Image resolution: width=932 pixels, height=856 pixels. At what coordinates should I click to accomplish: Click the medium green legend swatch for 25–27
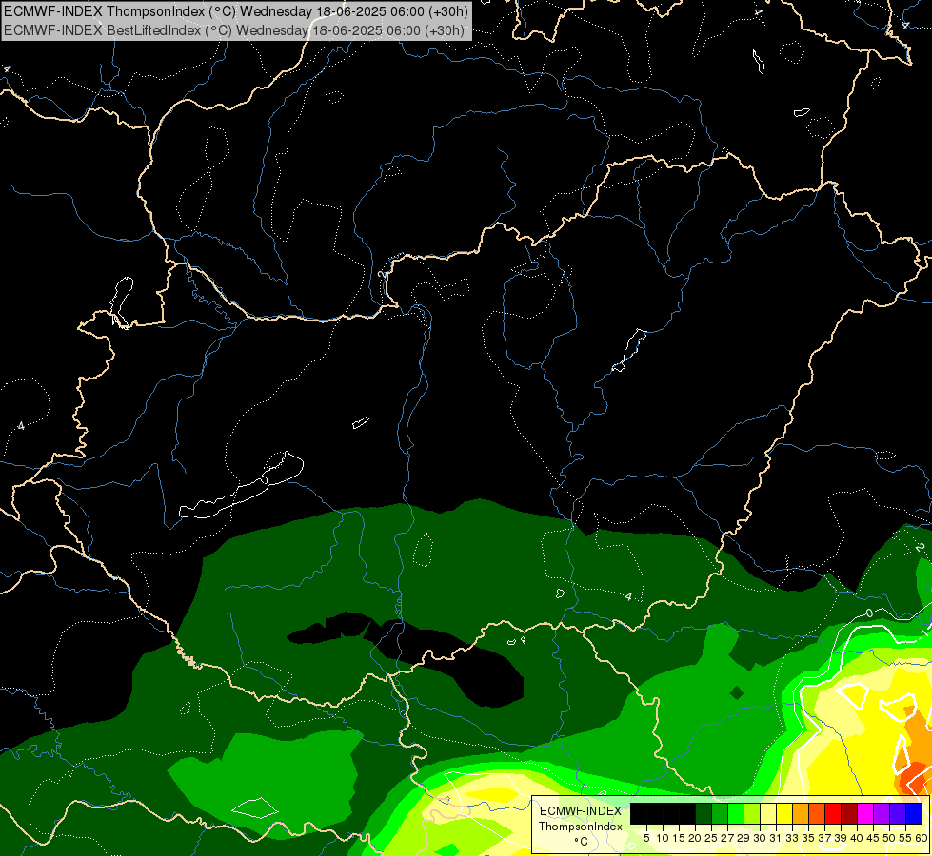coord(719,813)
